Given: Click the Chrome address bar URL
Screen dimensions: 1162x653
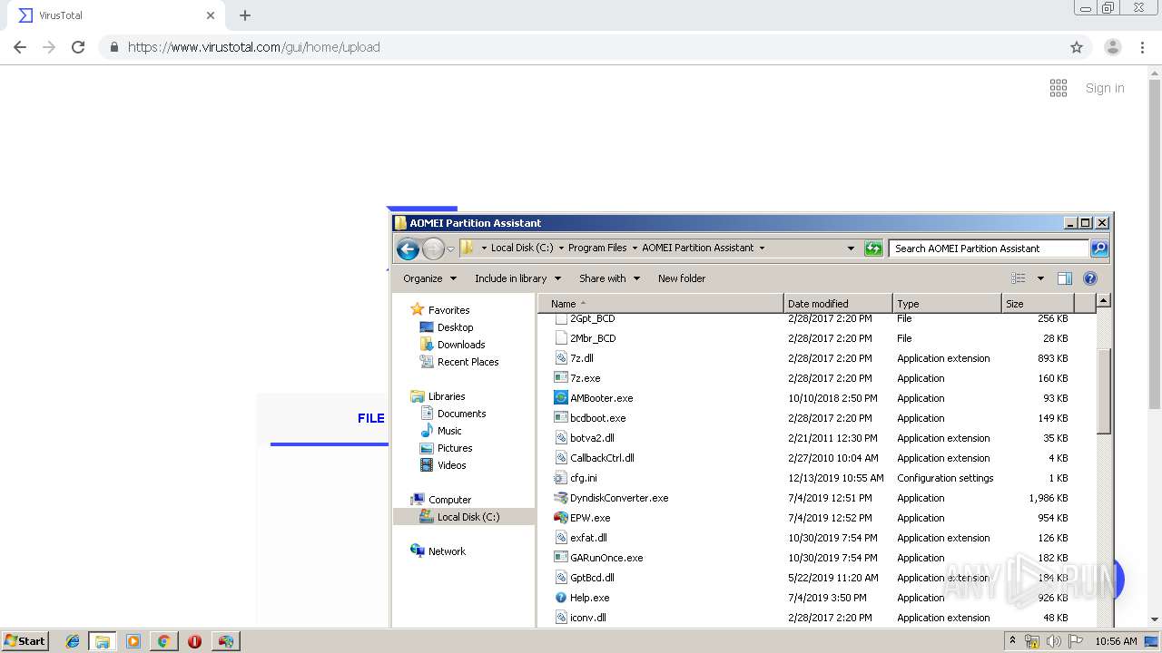Looking at the screenshot, I should tap(254, 47).
